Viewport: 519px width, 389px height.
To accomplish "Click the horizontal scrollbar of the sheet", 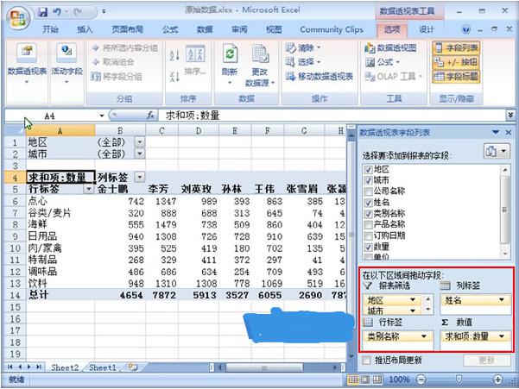I will point(263,367).
